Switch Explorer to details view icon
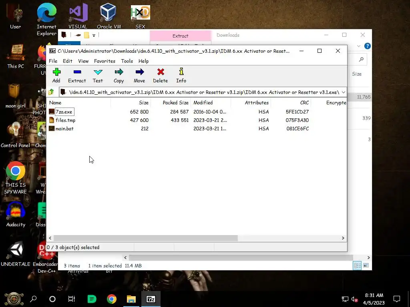Image resolution: width=410 pixels, height=307 pixels. coord(357,266)
